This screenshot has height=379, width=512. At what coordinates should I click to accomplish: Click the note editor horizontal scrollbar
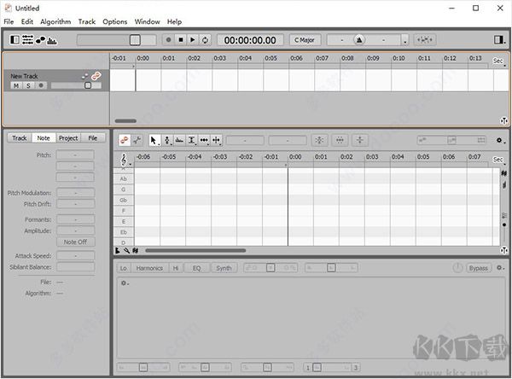pos(195,251)
